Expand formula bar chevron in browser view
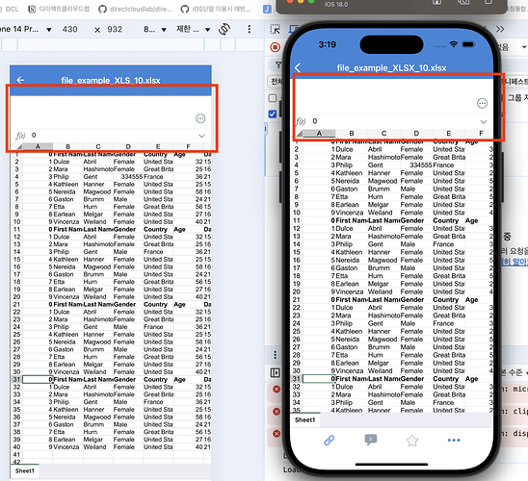528x481 pixels. click(x=201, y=136)
